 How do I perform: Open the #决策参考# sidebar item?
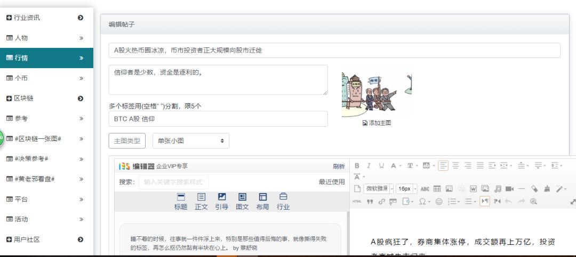[46, 159]
